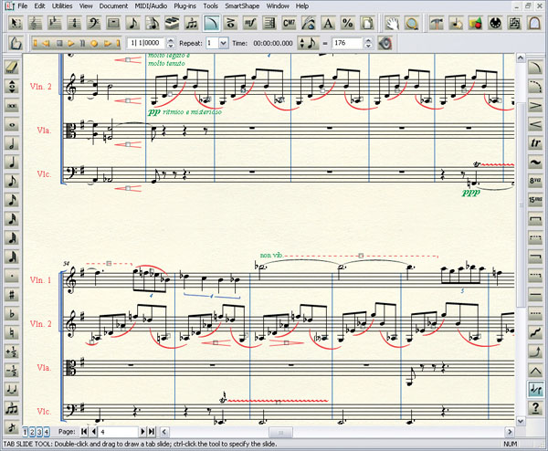The width and height of the screenshot is (548, 451).
Task: Open the MIDI connector tool
Action: tap(496, 24)
